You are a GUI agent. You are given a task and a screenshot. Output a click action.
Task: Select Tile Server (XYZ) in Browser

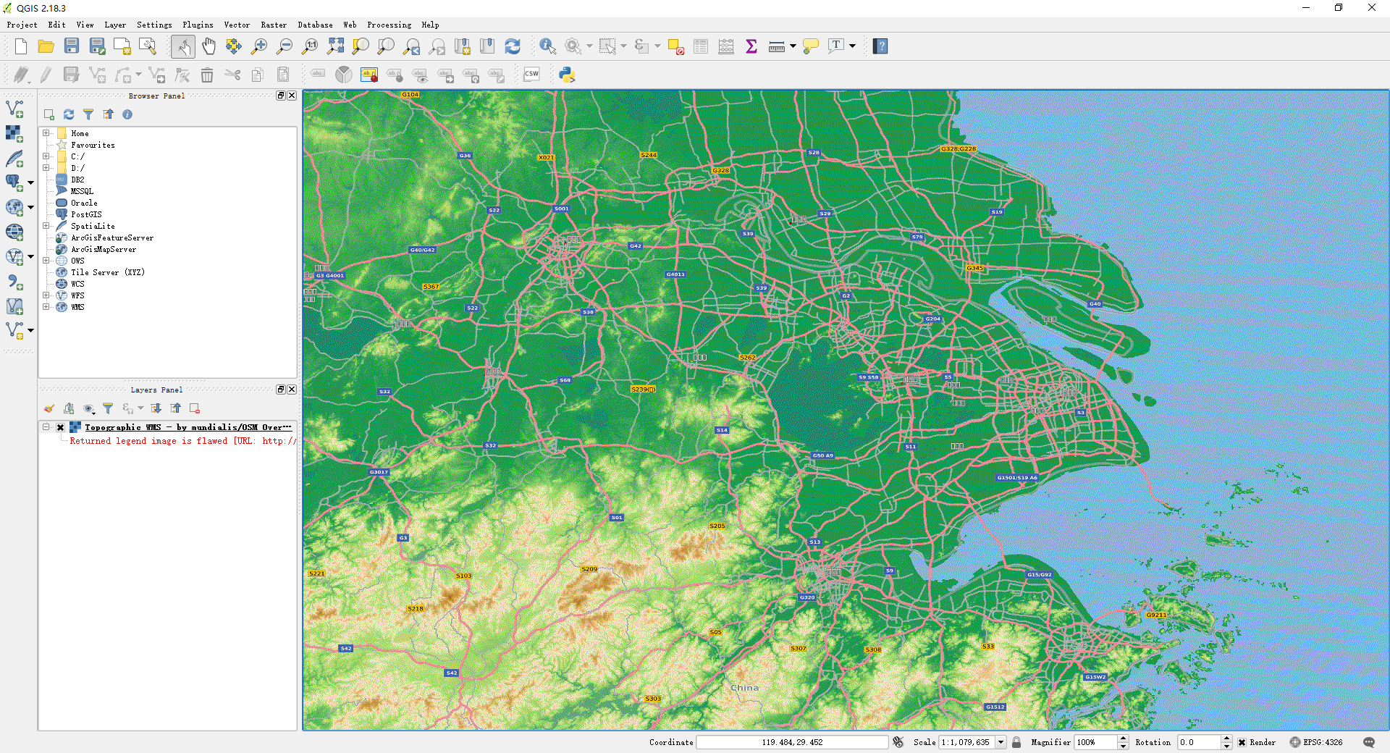107,272
